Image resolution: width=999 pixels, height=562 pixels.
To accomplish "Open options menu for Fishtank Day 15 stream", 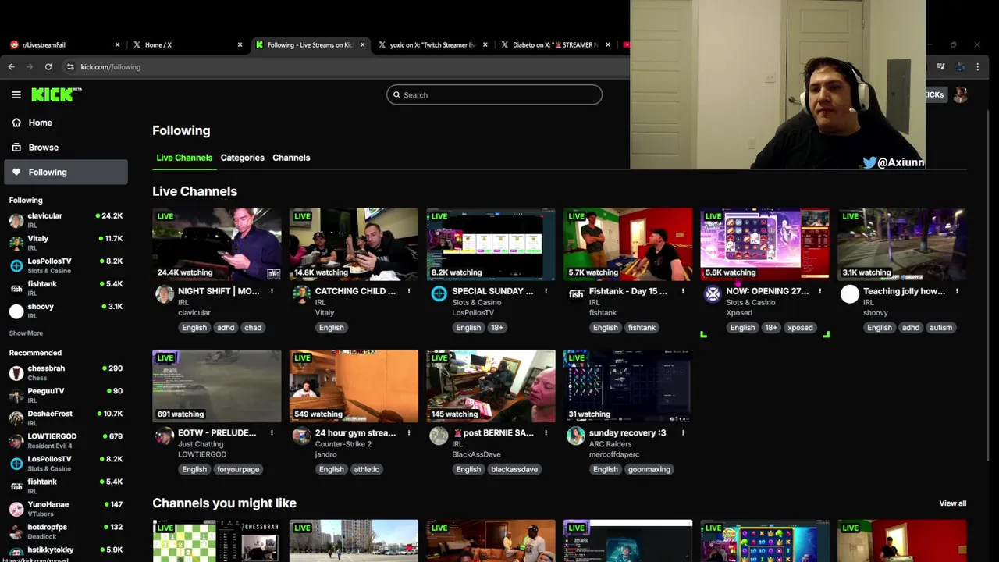I will (x=683, y=291).
